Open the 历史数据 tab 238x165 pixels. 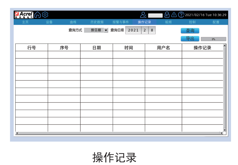[x=97, y=22]
